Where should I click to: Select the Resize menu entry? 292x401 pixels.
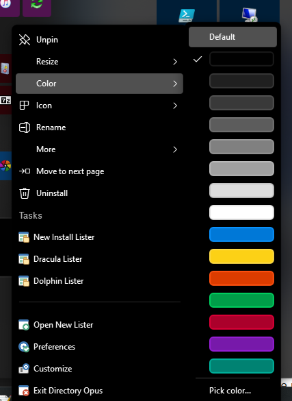point(99,62)
